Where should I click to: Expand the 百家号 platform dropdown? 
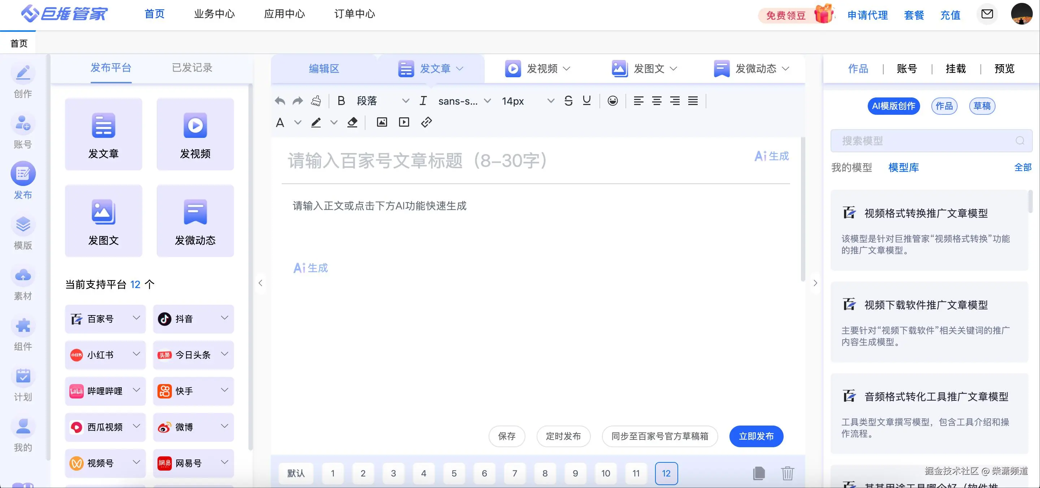(136, 318)
